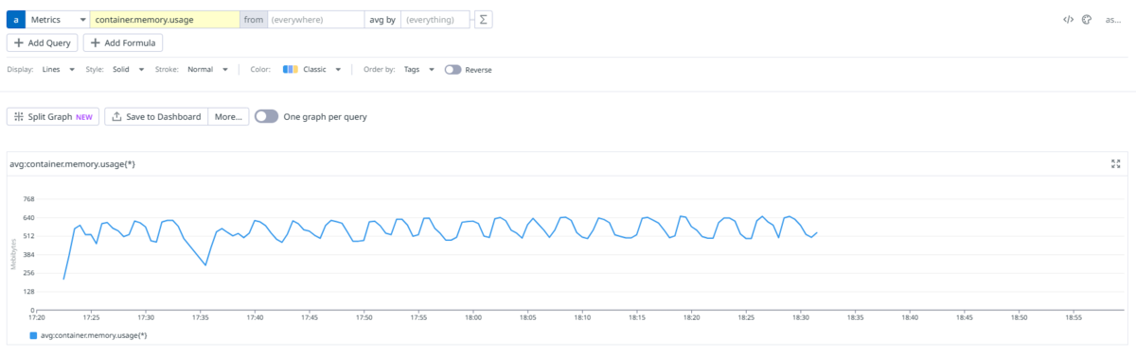
Task: Add a new query
Action: pyautogui.click(x=43, y=42)
